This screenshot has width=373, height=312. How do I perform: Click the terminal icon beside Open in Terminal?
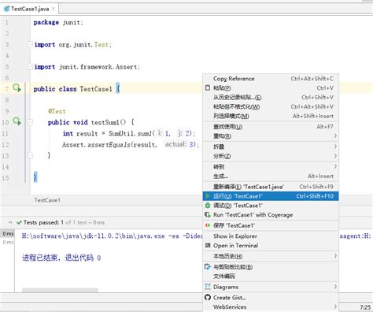pyautogui.click(x=208, y=245)
